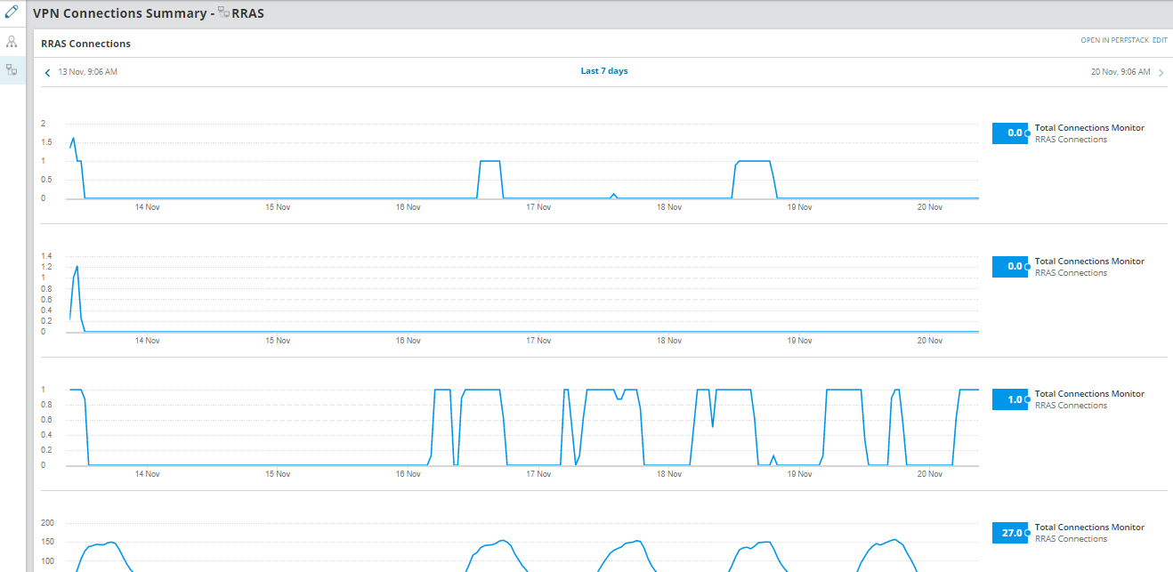Click legend dot beside first 0.0 value
Screen dimensions: 1173x572
[x=1028, y=133]
